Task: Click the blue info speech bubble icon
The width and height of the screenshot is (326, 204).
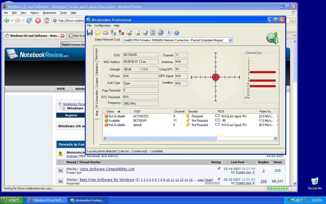Action: click(169, 32)
